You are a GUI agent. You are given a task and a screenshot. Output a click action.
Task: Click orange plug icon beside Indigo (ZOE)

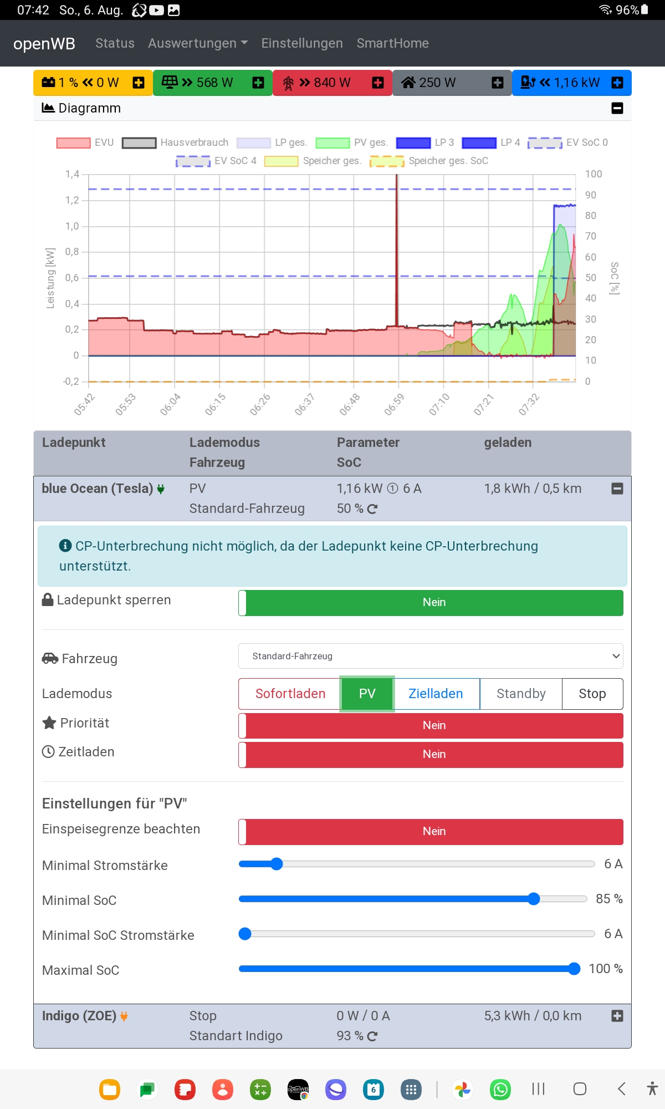124,1016
